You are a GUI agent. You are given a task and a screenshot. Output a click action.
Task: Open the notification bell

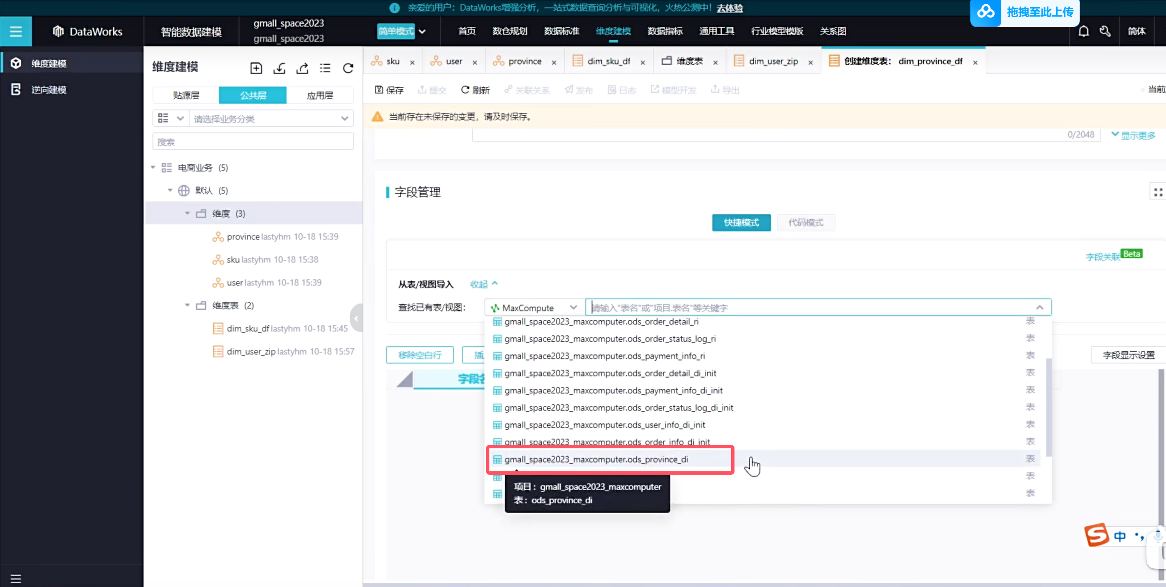pyautogui.click(x=1083, y=31)
